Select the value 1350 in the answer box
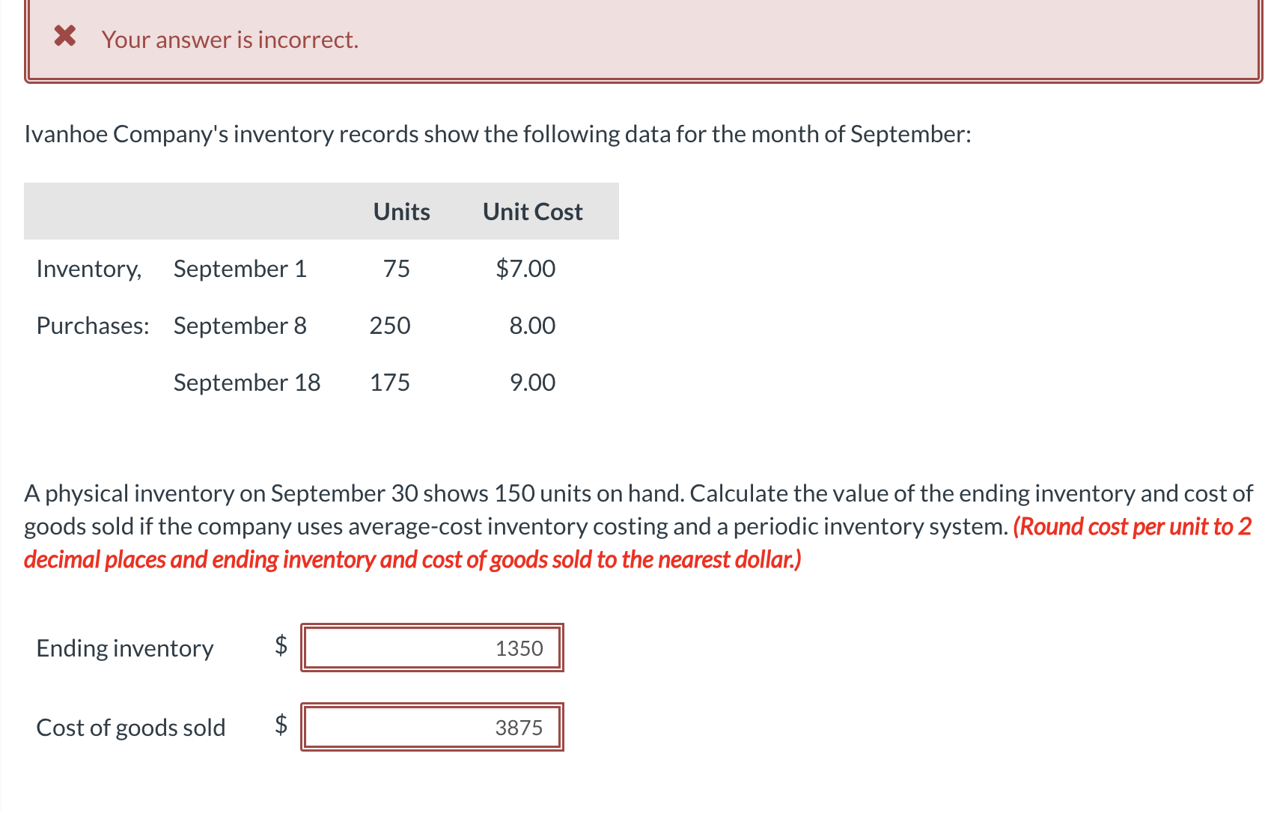Viewport: 1274px width, 813px height. tap(519, 648)
